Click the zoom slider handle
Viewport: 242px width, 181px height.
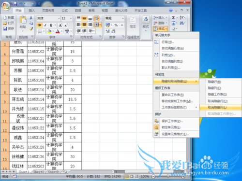(168, 177)
